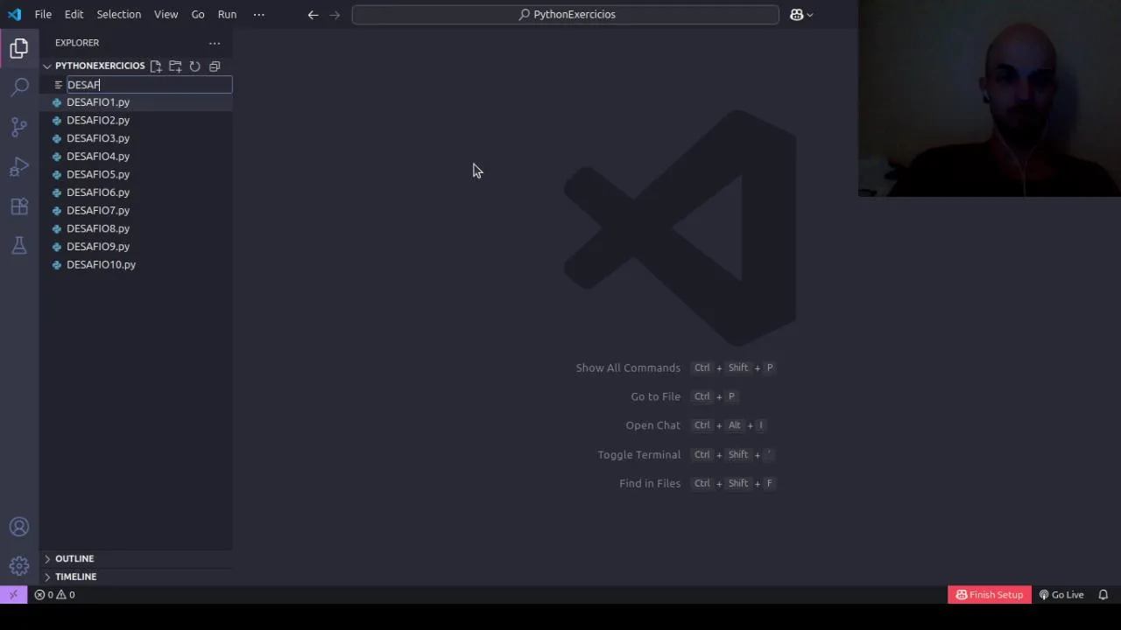This screenshot has width=1121, height=630.
Task: Open the Copilot dropdown chevron
Action: tap(810, 14)
